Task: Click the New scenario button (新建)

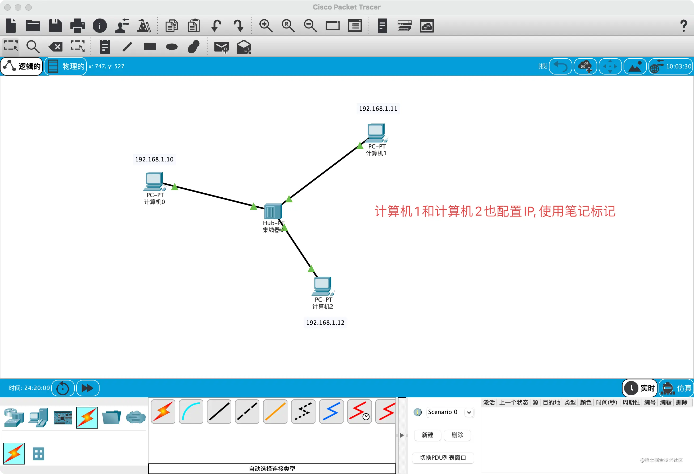Action: [428, 435]
